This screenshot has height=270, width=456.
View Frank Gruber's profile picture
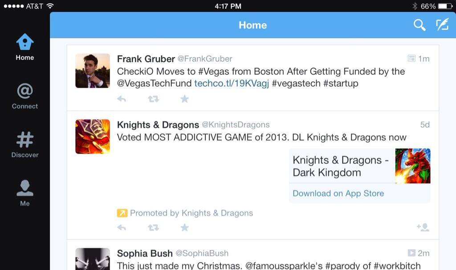pos(93,71)
